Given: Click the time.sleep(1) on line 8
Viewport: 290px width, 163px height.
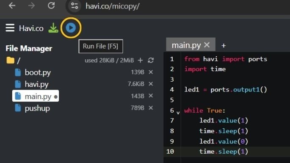Looking at the screenshot, I should (224, 131).
